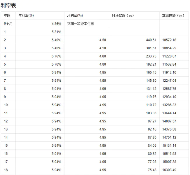190x175 pixels.
Task: Click the 6个月 row label
Action: [x=8, y=24]
